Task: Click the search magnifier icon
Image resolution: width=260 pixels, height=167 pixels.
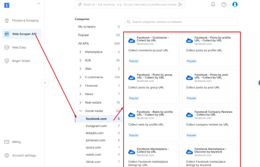Action: pos(128,22)
